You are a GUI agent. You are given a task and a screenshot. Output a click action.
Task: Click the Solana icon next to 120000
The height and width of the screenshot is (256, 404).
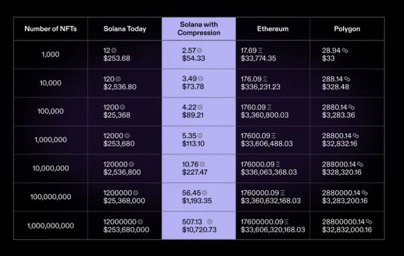[131, 164]
